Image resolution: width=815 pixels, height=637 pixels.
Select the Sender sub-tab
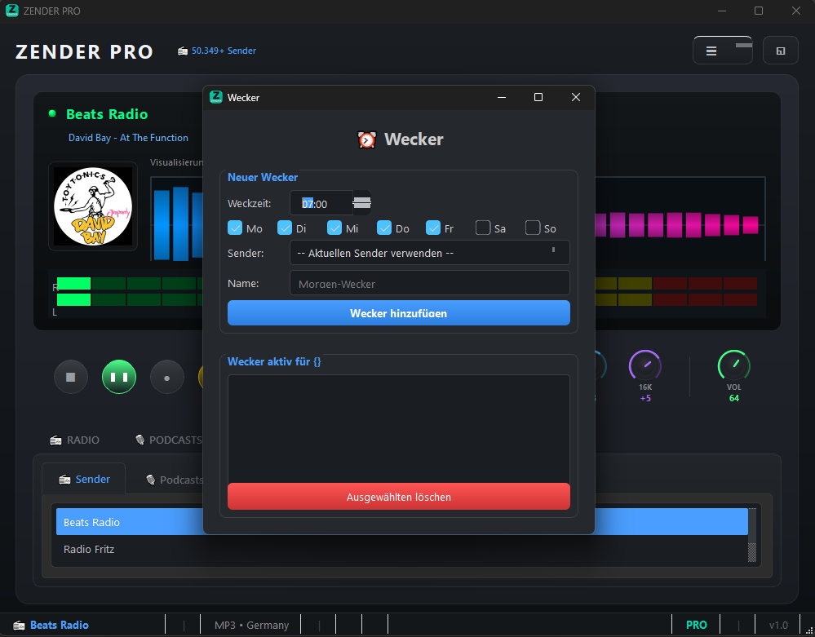click(x=84, y=480)
